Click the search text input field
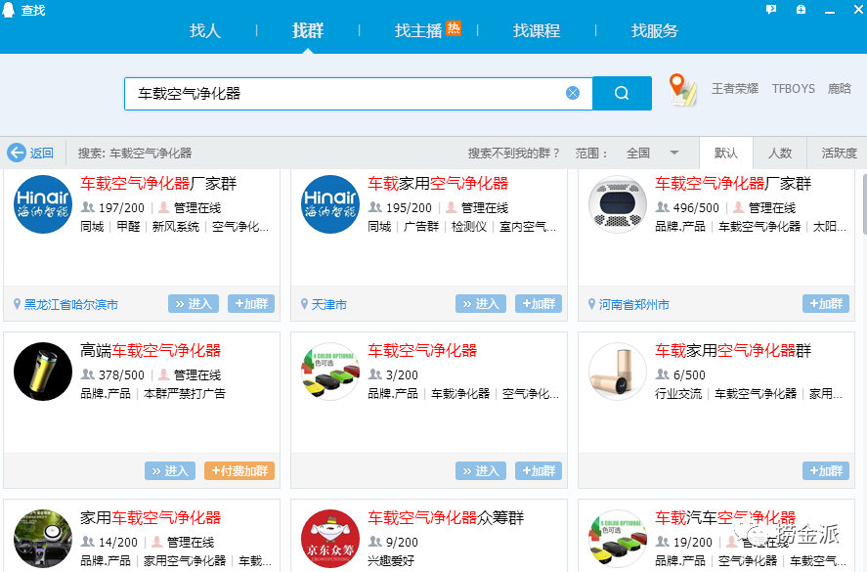This screenshot has width=867, height=572. click(342, 94)
